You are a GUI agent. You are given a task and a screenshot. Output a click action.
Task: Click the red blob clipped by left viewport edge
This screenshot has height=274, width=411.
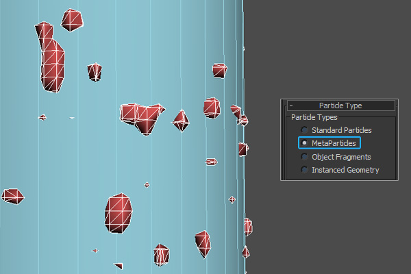click(x=12, y=197)
